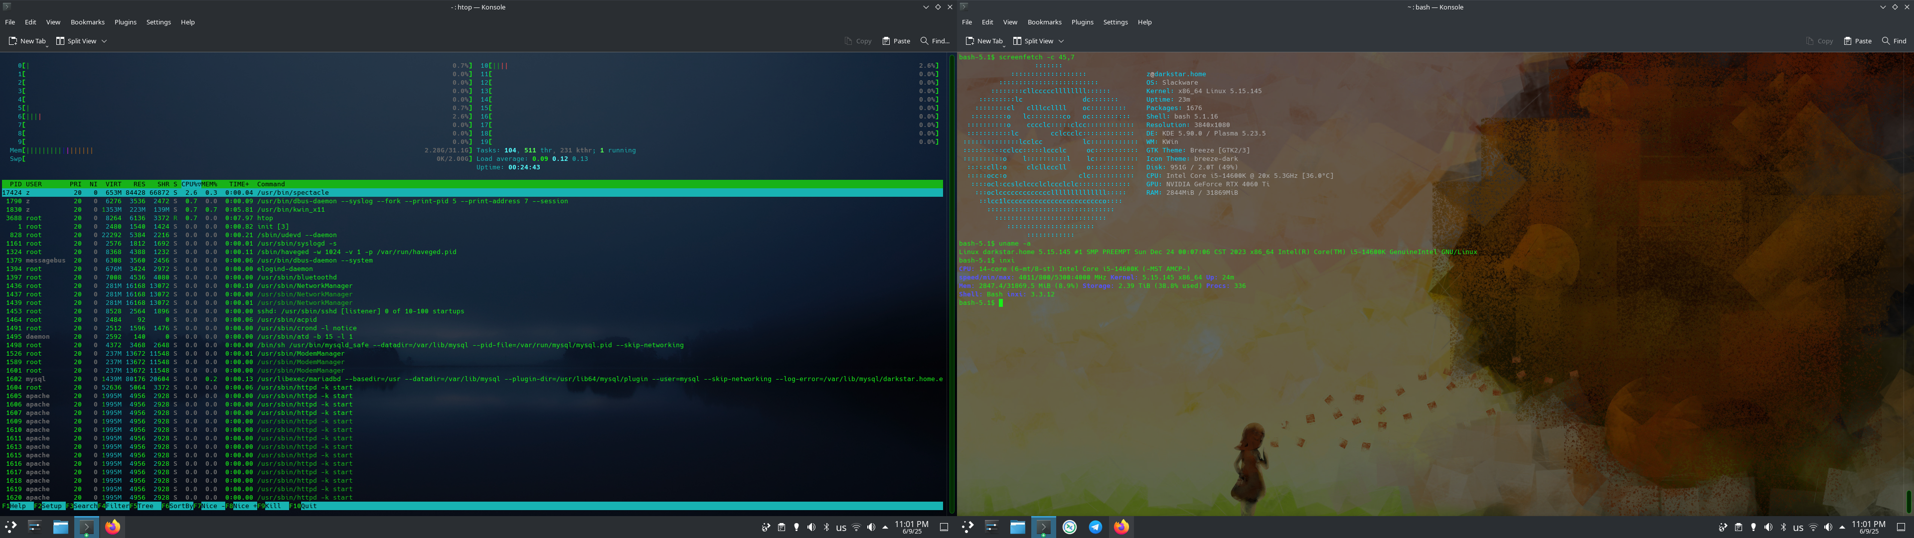Viewport: 1914px width, 538px height.
Task: Click New Tab icon in htop Konsole window
Action: (x=13, y=41)
